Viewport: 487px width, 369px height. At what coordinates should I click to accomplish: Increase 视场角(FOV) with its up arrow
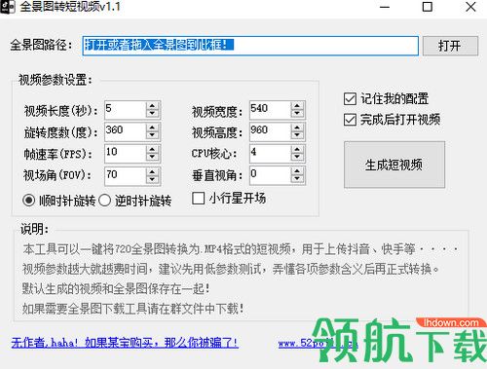(x=152, y=171)
